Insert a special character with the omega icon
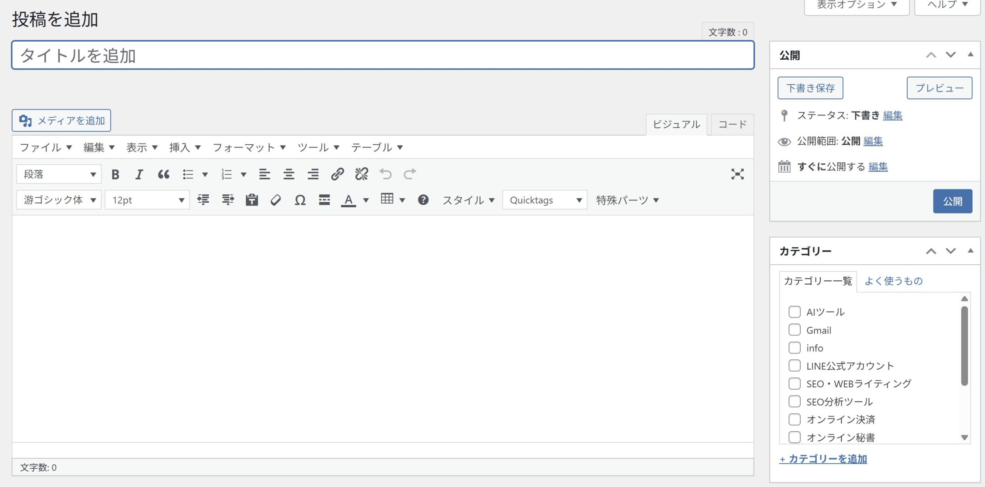Screen dimensions: 985x487 pos(300,200)
